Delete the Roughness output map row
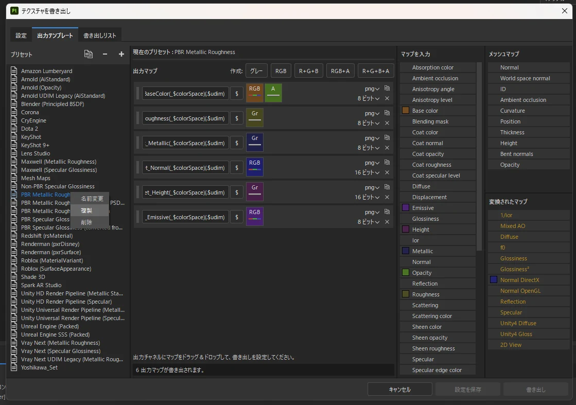 (387, 123)
